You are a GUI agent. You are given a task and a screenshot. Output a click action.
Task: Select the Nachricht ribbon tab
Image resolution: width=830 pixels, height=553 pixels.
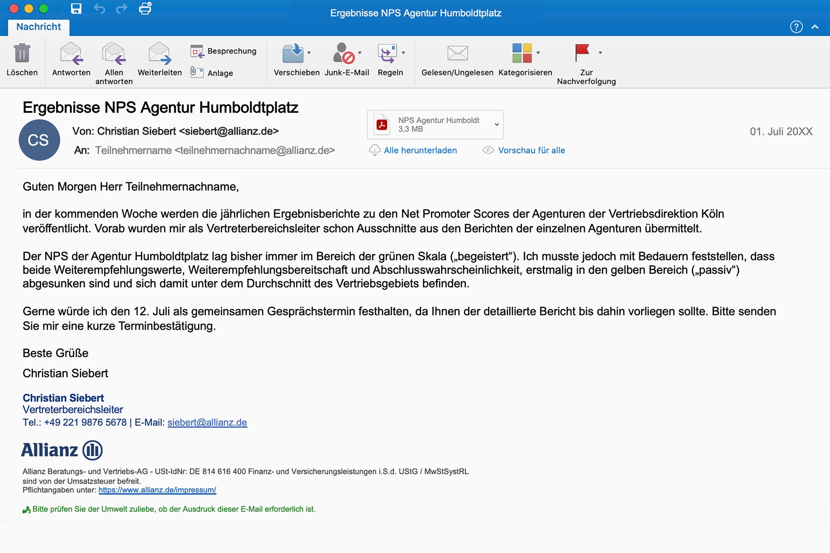click(x=39, y=27)
